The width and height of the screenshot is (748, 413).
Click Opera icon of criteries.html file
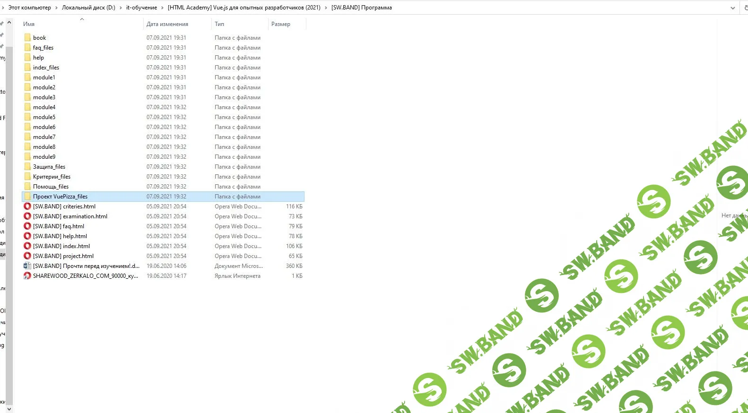point(27,206)
